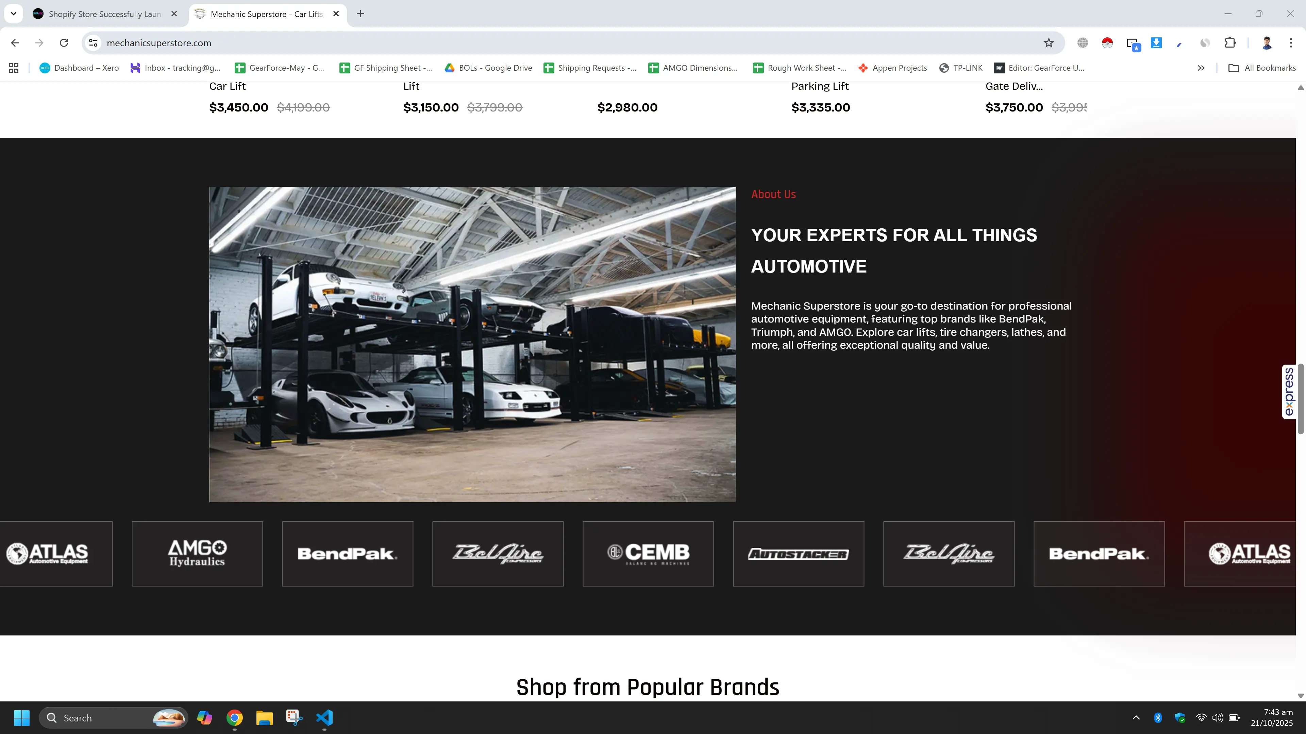1306x734 pixels.
Task: Open File Explorer from the taskbar
Action: pos(264,718)
